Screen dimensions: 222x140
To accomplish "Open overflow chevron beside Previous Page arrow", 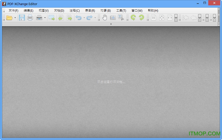I will 200,18.
